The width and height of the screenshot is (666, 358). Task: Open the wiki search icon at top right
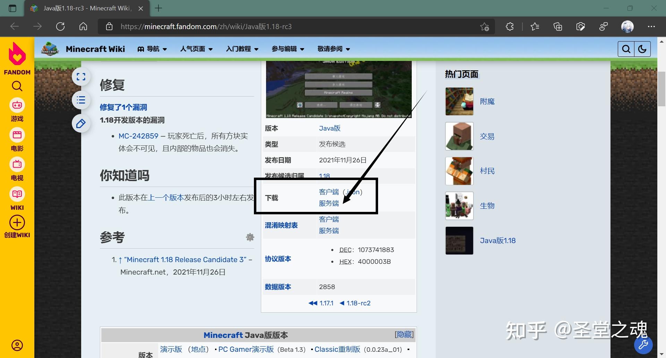click(626, 49)
